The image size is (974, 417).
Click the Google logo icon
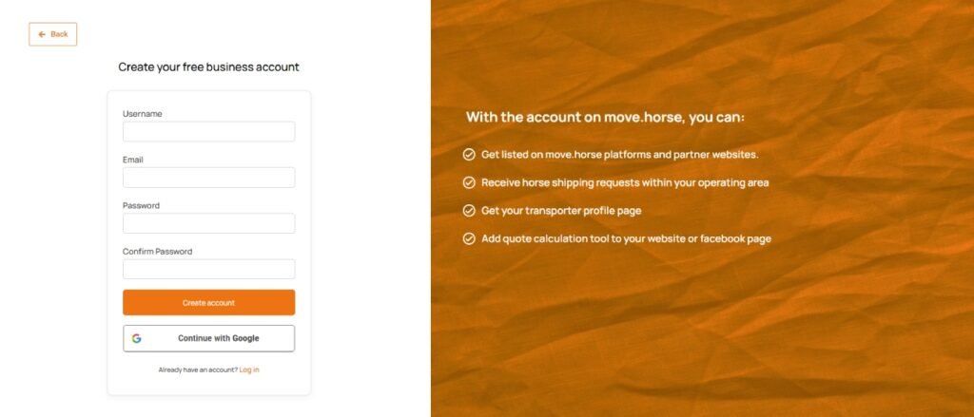137,338
